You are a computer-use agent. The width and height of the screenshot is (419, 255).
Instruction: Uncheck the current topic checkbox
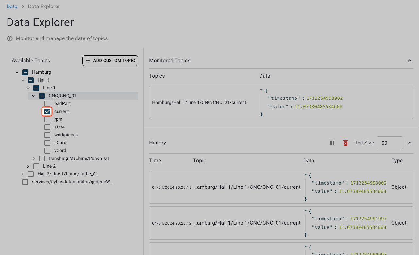pos(47,111)
